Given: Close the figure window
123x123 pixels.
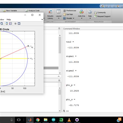Looking at the screenshot, I should (x=40, y=15).
